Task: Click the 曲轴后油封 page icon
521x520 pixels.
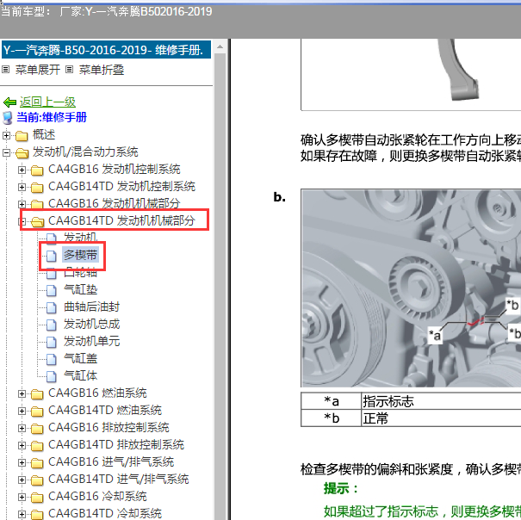Action: 52,307
